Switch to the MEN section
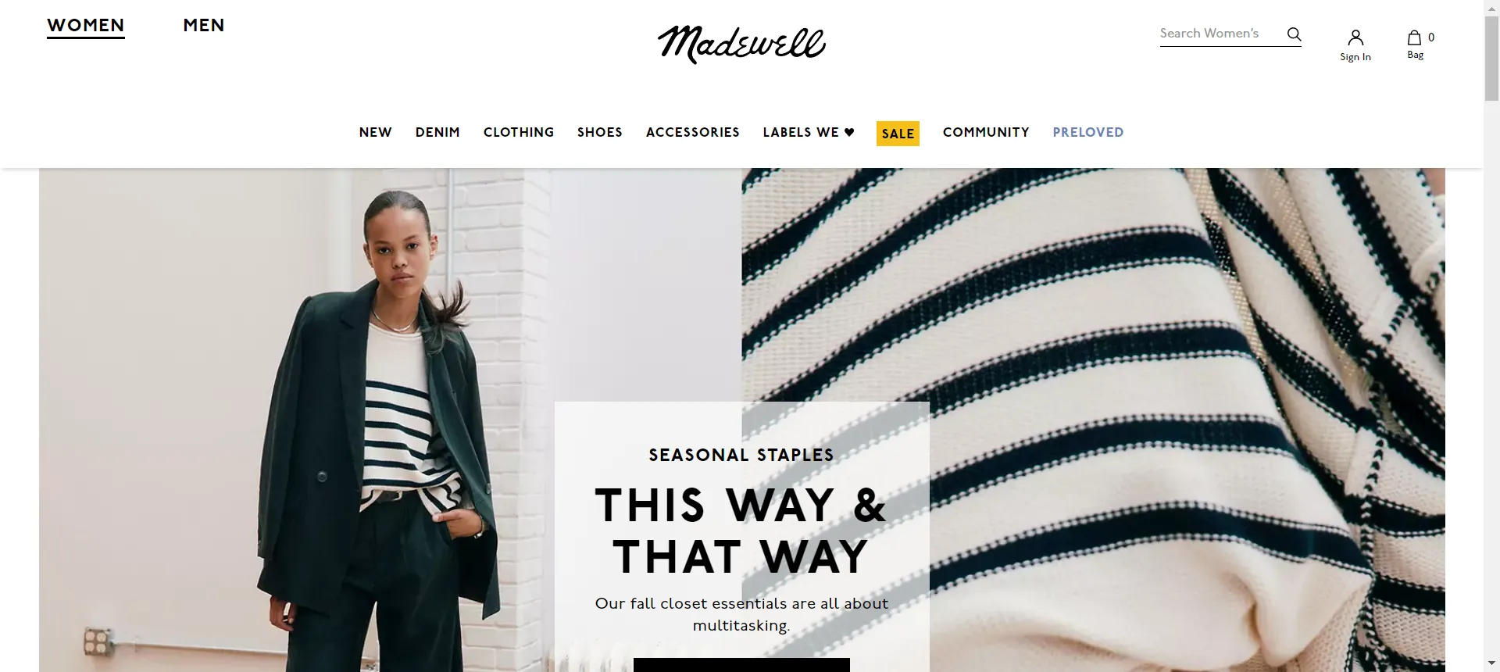The width and height of the screenshot is (1500, 672). click(204, 26)
